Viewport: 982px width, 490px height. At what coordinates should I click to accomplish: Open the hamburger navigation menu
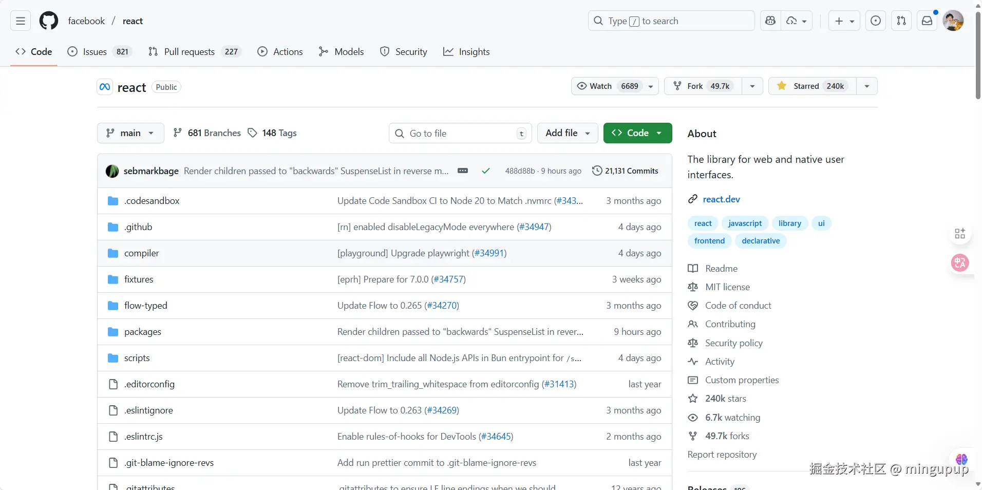[x=21, y=21]
